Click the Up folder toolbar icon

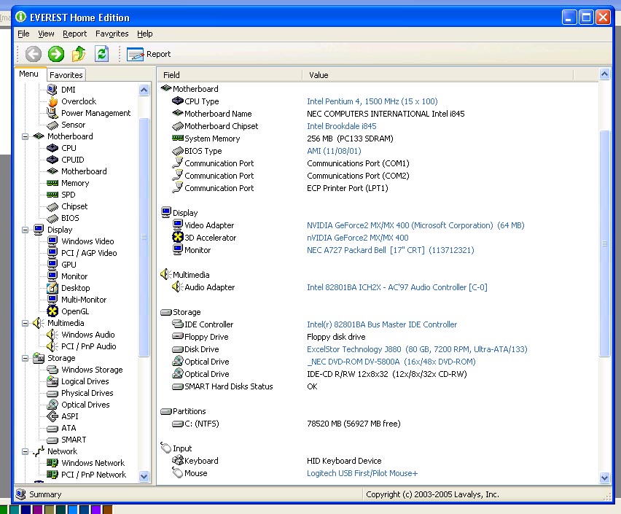coord(79,54)
